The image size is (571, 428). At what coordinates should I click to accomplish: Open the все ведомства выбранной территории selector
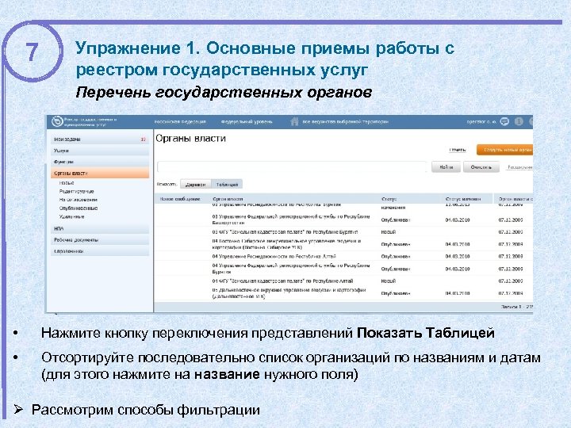pyautogui.click(x=345, y=121)
